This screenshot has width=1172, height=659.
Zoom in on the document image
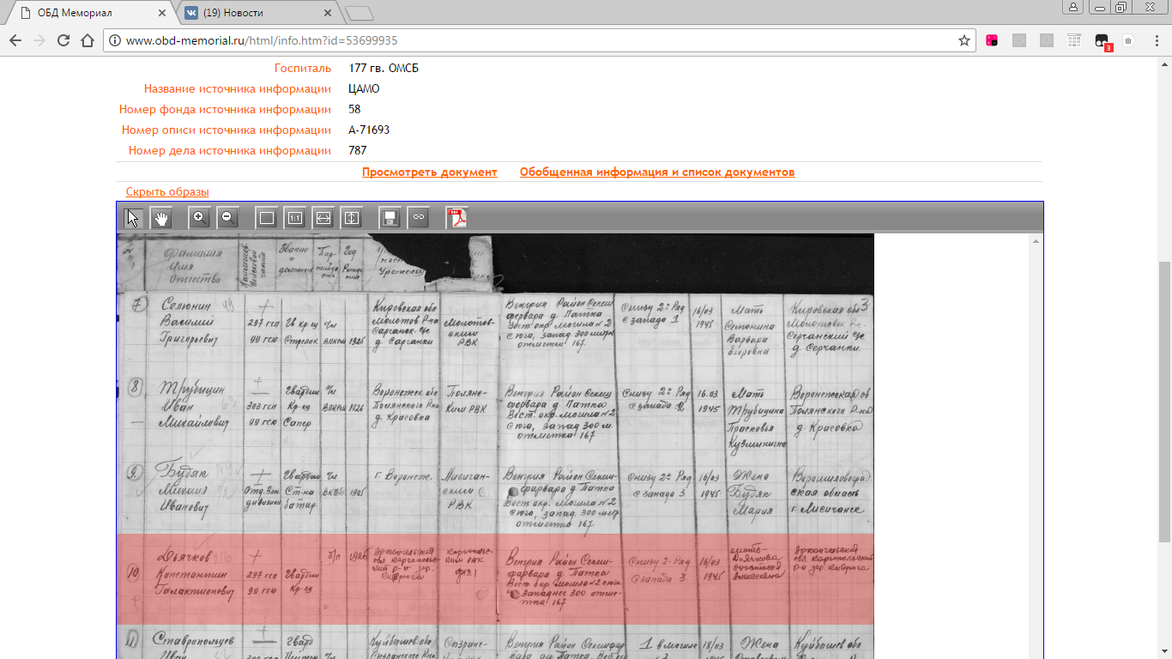[199, 218]
